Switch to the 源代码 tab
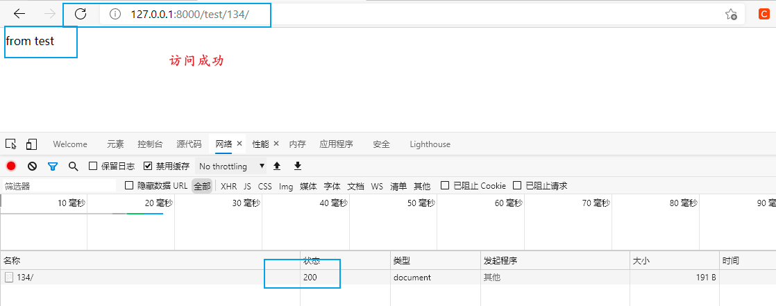This screenshot has width=776, height=306. coord(189,144)
